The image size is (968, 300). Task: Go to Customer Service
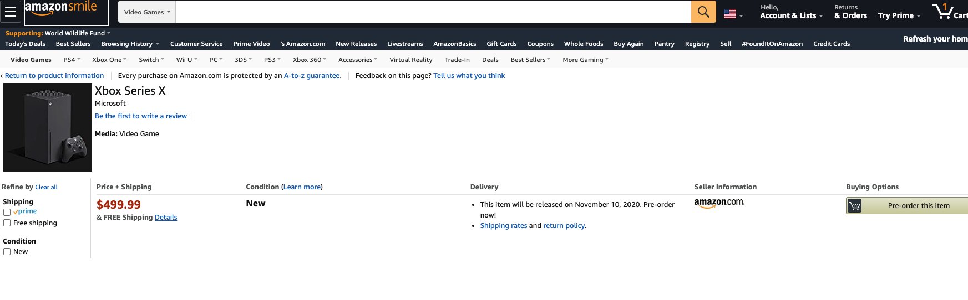196,44
